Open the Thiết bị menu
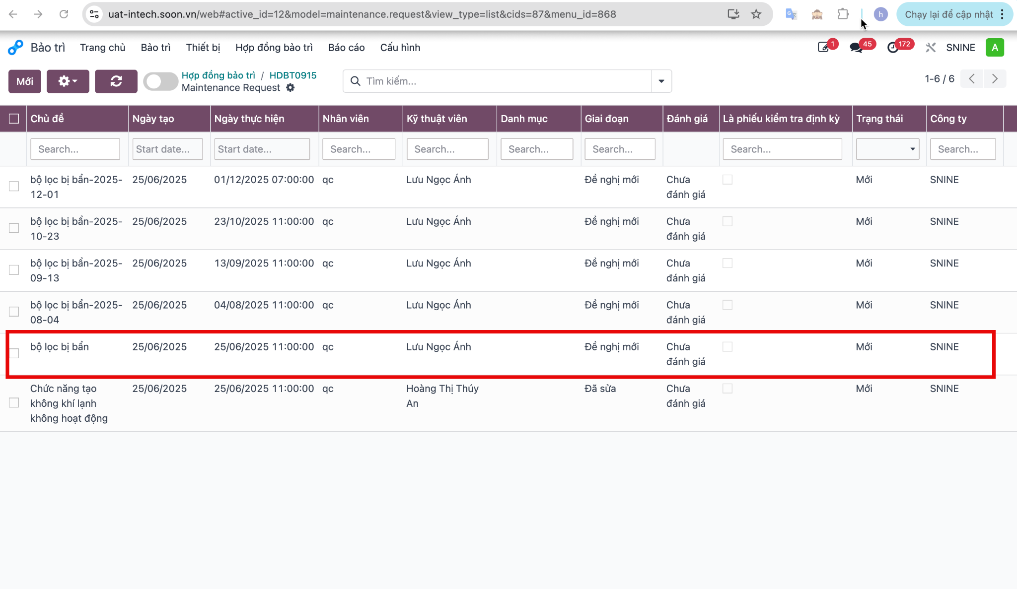Image resolution: width=1017 pixels, height=589 pixels. coord(203,48)
